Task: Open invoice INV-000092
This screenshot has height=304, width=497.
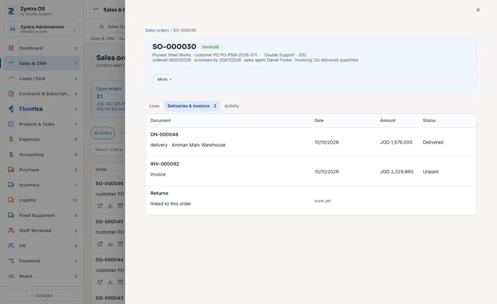Action: point(165,164)
